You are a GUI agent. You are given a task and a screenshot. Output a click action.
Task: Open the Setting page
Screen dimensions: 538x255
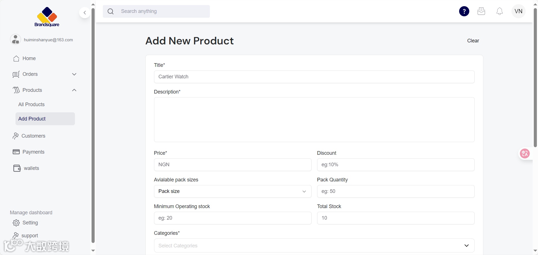tap(30, 223)
